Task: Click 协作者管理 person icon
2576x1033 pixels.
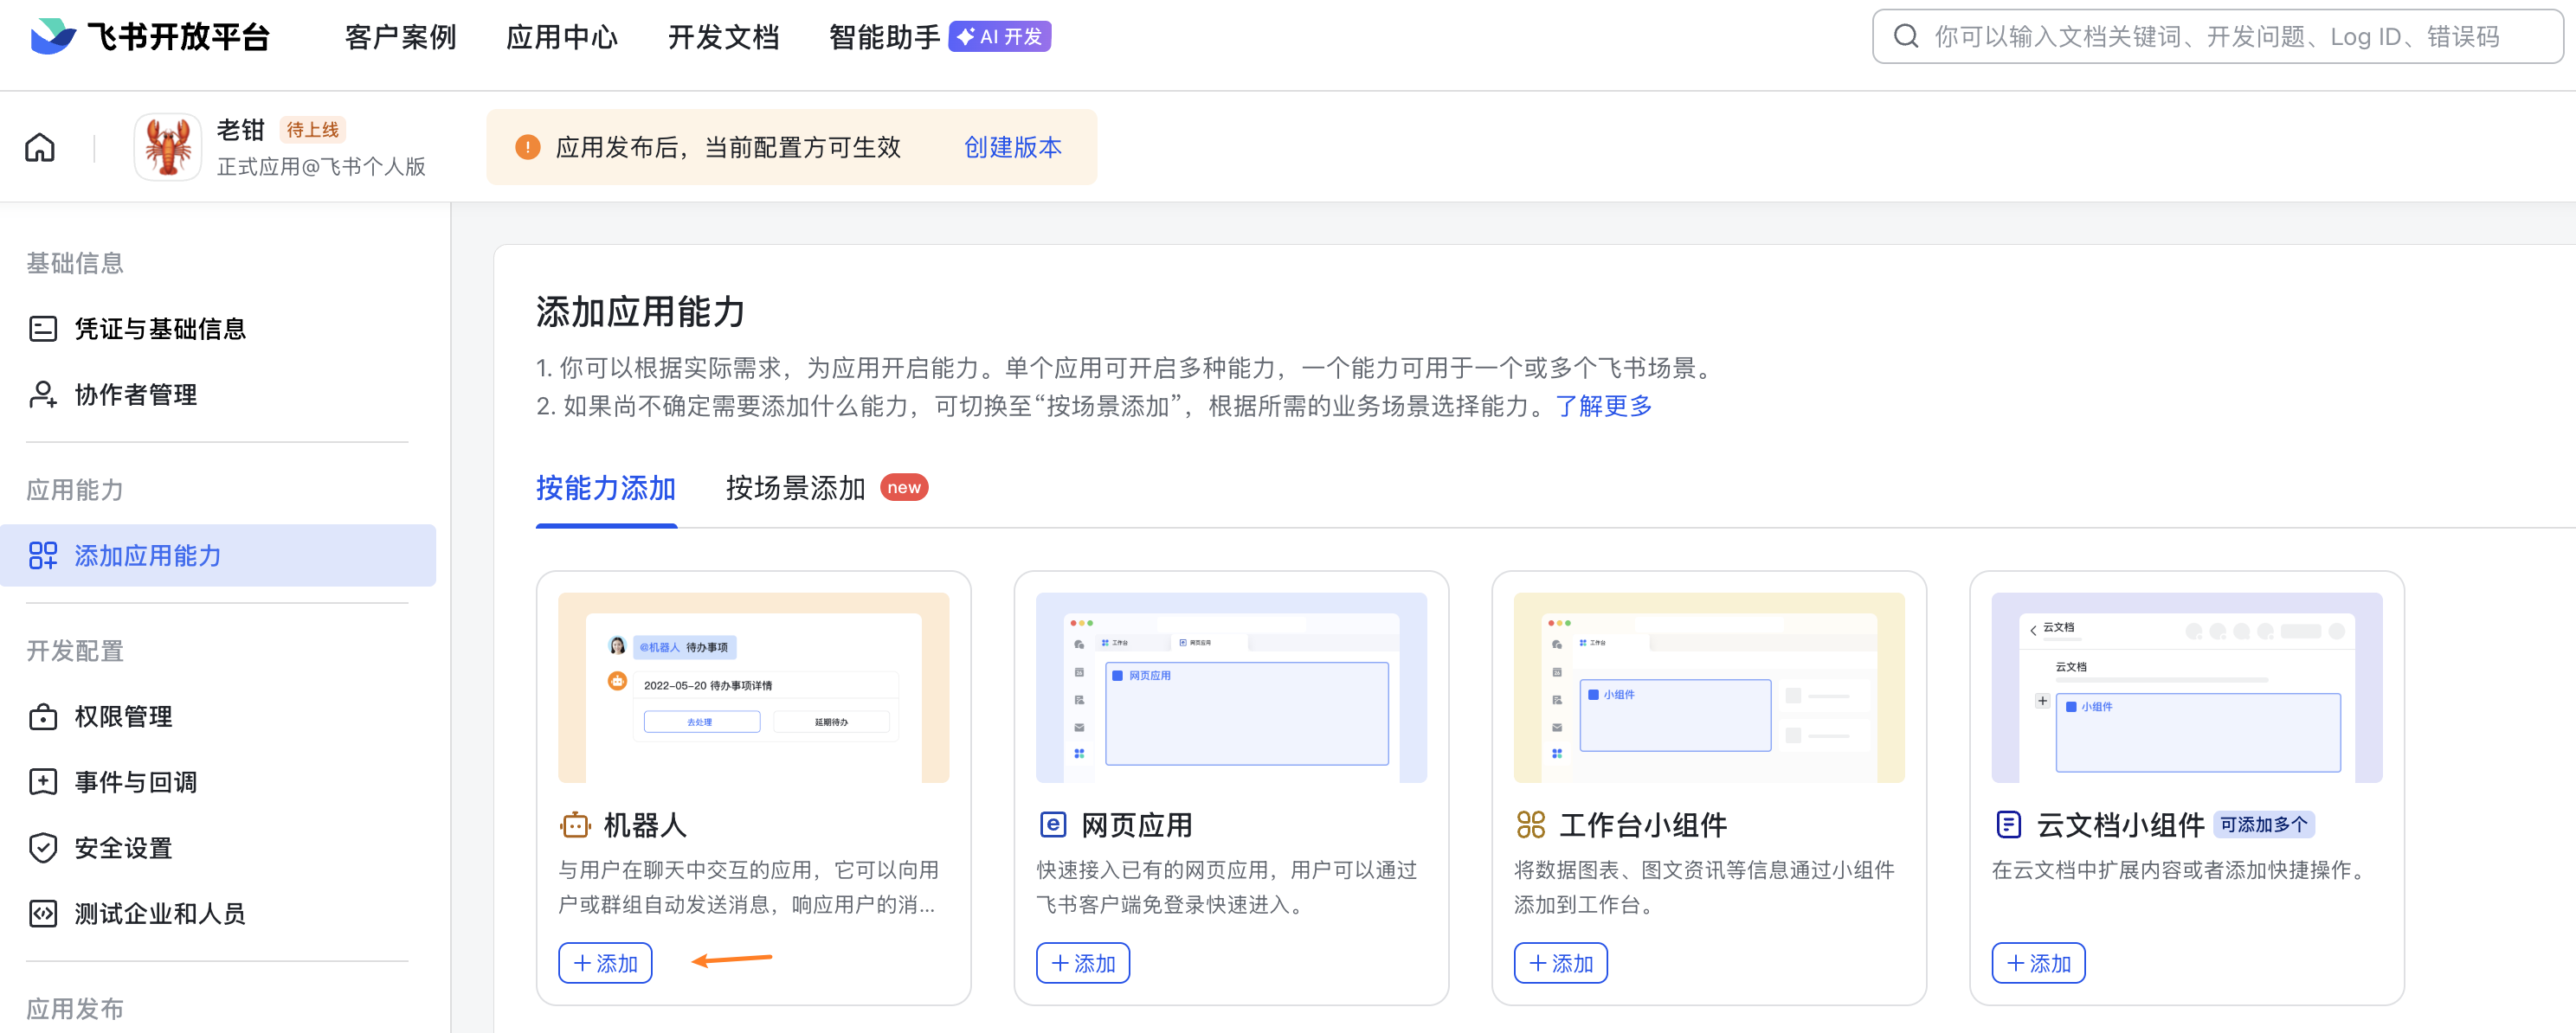Action: click(x=43, y=395)
